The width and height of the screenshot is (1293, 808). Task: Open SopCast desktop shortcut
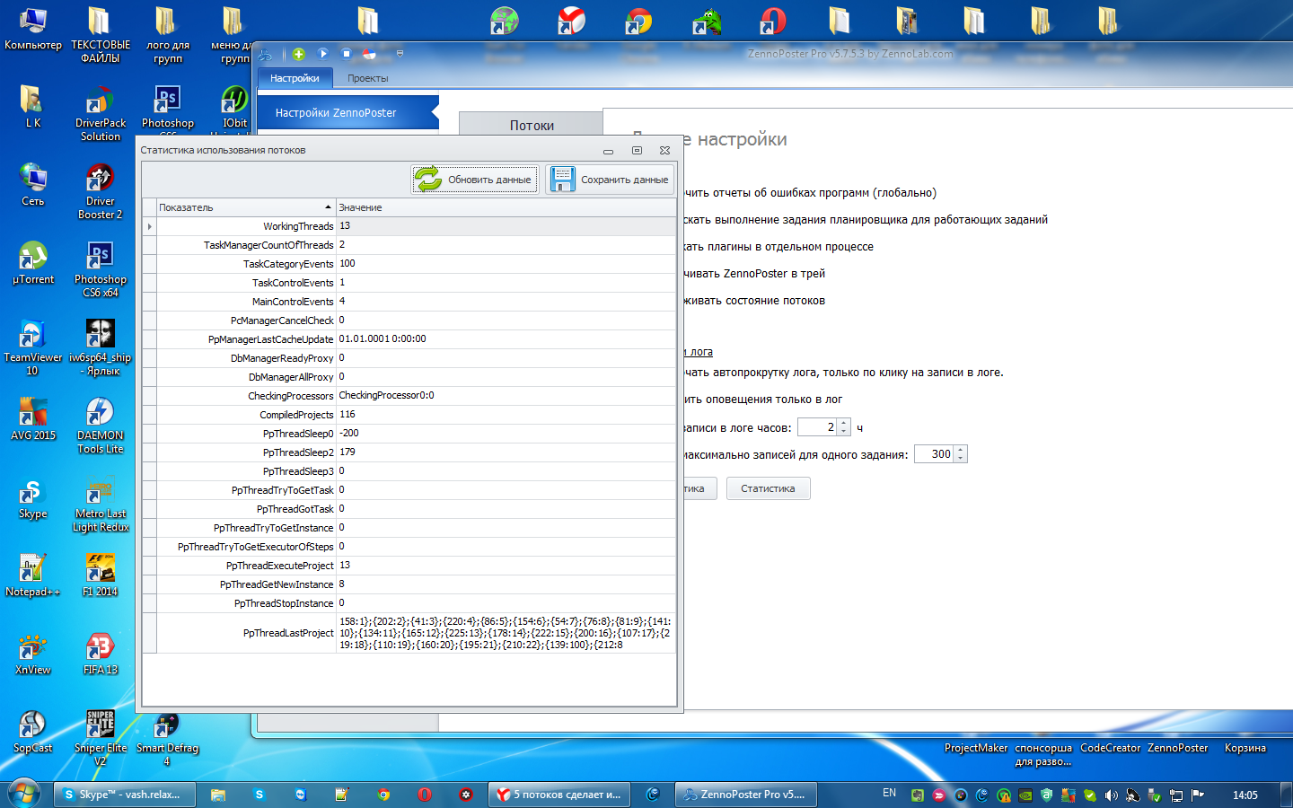coord(33,732)
